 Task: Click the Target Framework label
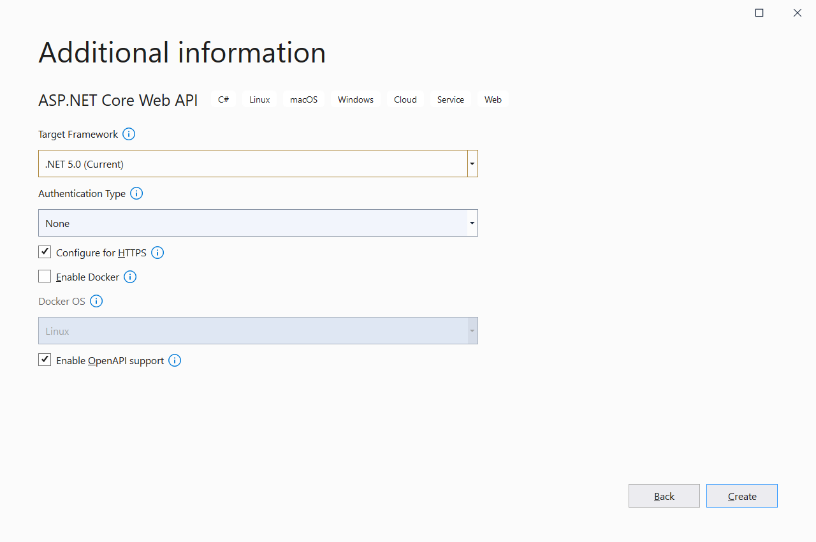(x=78, y=134)
